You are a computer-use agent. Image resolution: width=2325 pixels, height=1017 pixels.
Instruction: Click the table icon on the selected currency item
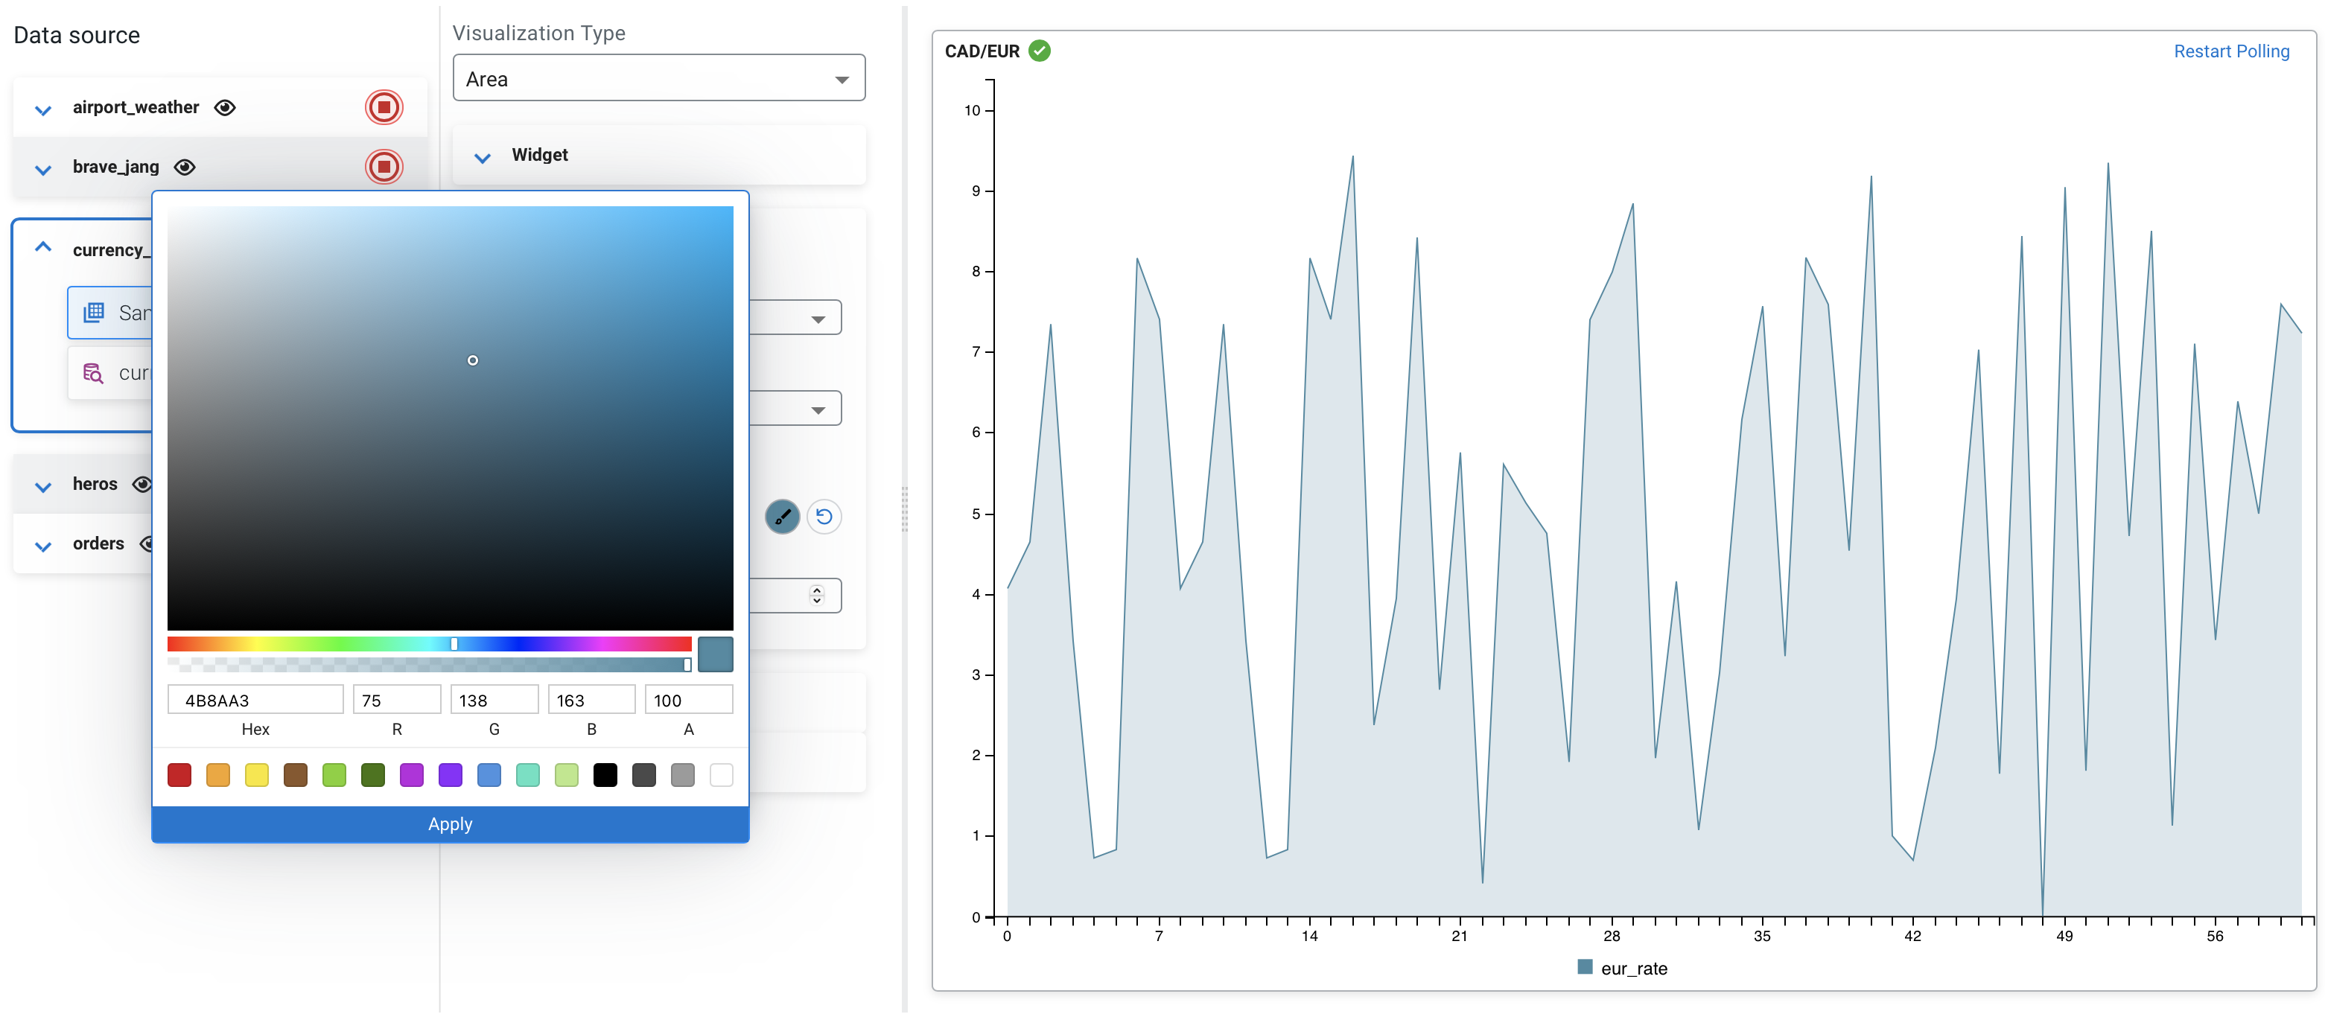(95, 312)
